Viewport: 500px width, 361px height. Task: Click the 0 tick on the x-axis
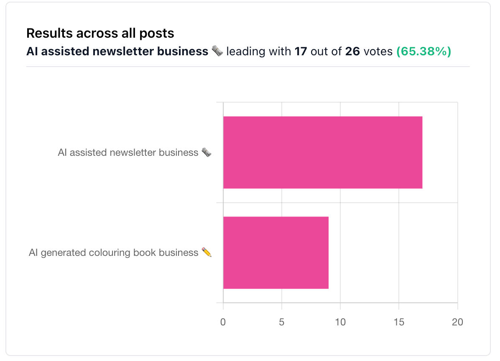click(223, 322)
